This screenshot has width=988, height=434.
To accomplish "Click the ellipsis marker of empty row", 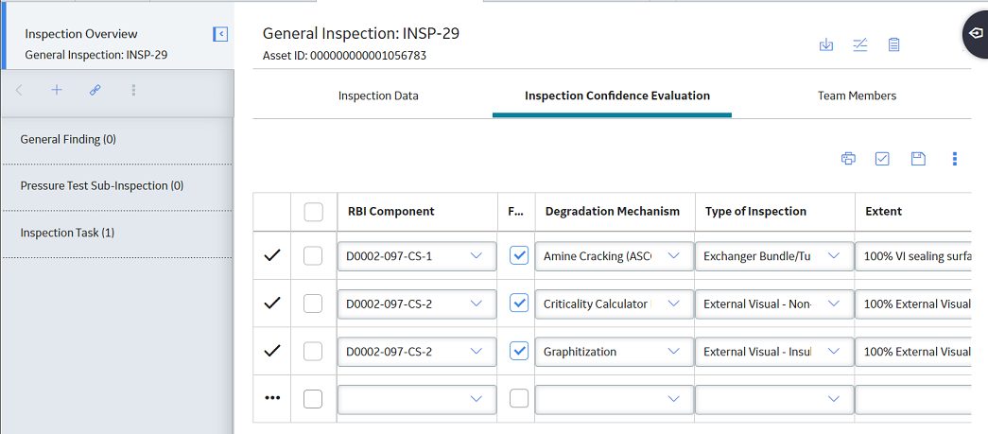I will [x=271, y=398].
